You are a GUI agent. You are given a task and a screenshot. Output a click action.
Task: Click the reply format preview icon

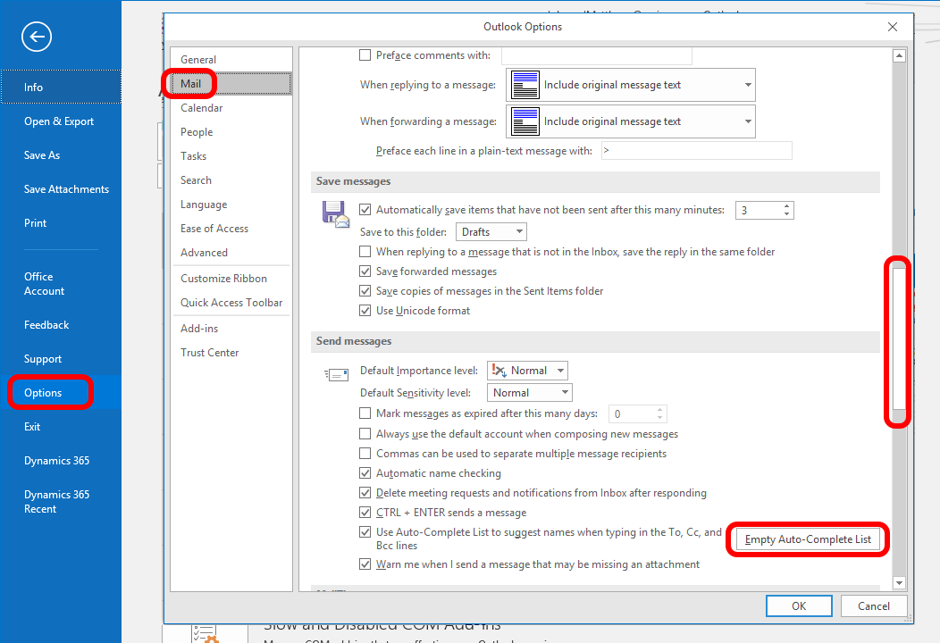point(526,85)
